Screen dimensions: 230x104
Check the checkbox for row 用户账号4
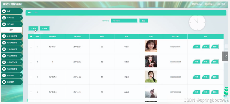point(31,92)
